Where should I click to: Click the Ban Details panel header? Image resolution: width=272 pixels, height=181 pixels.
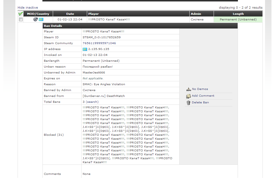(x=140, y=26)
